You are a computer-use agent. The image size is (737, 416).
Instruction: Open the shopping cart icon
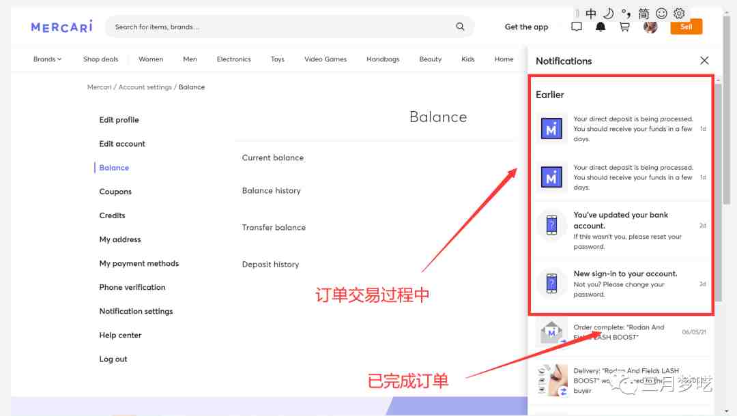click(x=624, y=27)
